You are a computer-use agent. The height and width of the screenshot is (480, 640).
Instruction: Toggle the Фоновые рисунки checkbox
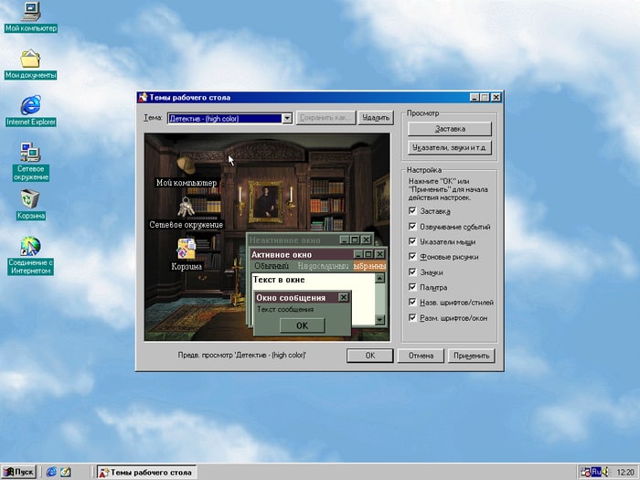(x=412, y=257)
